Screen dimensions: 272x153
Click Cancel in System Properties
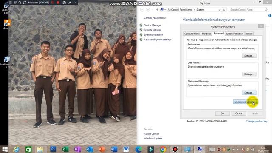pyautogui.click(x=239, y=113)
